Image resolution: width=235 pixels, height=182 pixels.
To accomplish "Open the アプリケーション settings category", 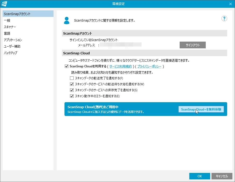I will click(28, 40).
